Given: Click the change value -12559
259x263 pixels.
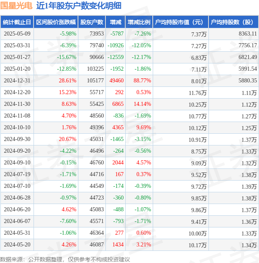Looking at the screenshot, I should click(x=116, y=57).
